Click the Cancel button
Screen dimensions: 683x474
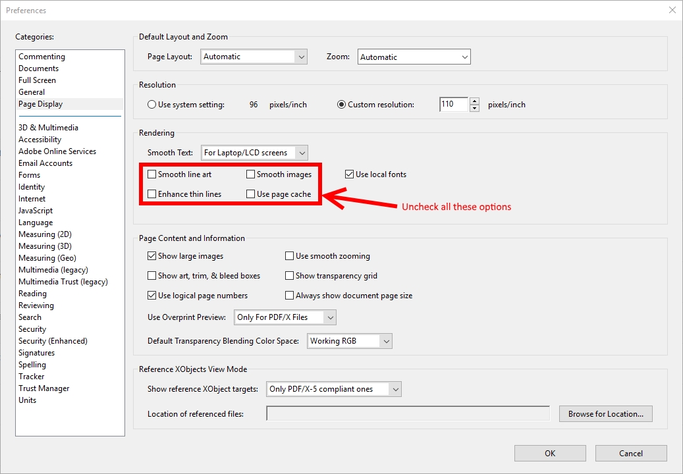coord(631,453)
